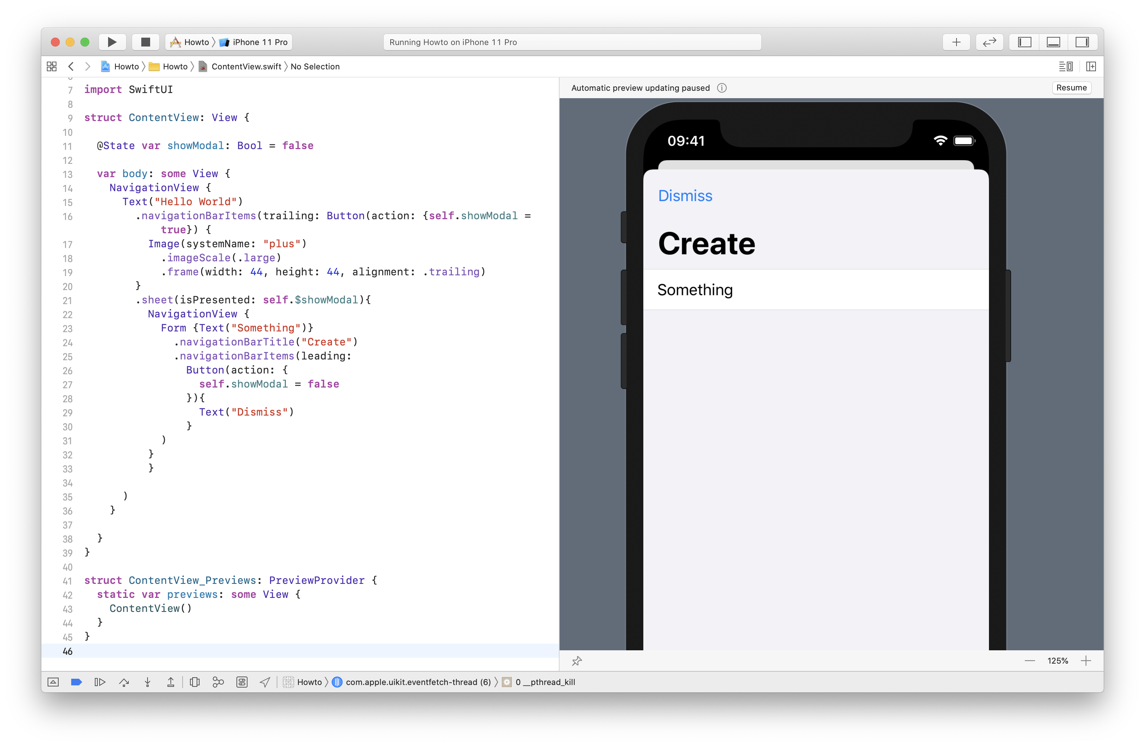1145x747 pixels.
Task: Step into the current function
Action: point(147,682)
